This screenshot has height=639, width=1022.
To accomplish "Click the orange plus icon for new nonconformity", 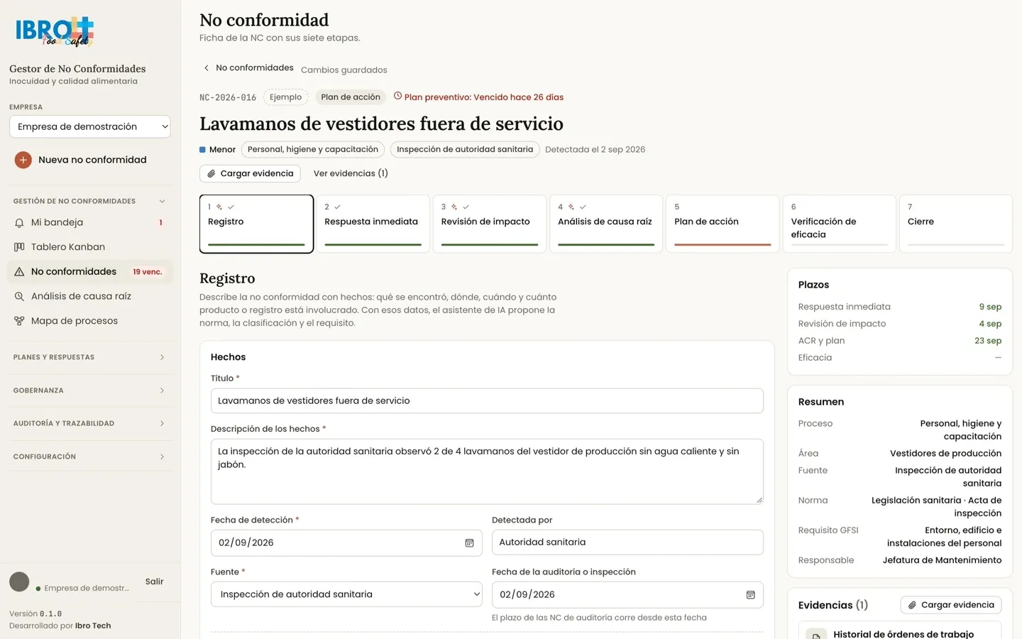I will [23, 160].
